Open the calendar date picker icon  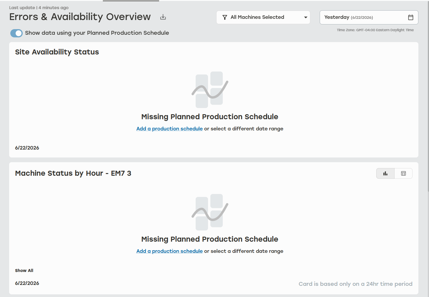coord(410,17)
